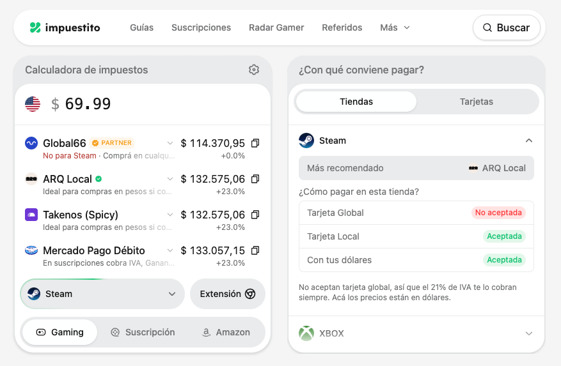Click the Xbox logo icon

[306, 333]
